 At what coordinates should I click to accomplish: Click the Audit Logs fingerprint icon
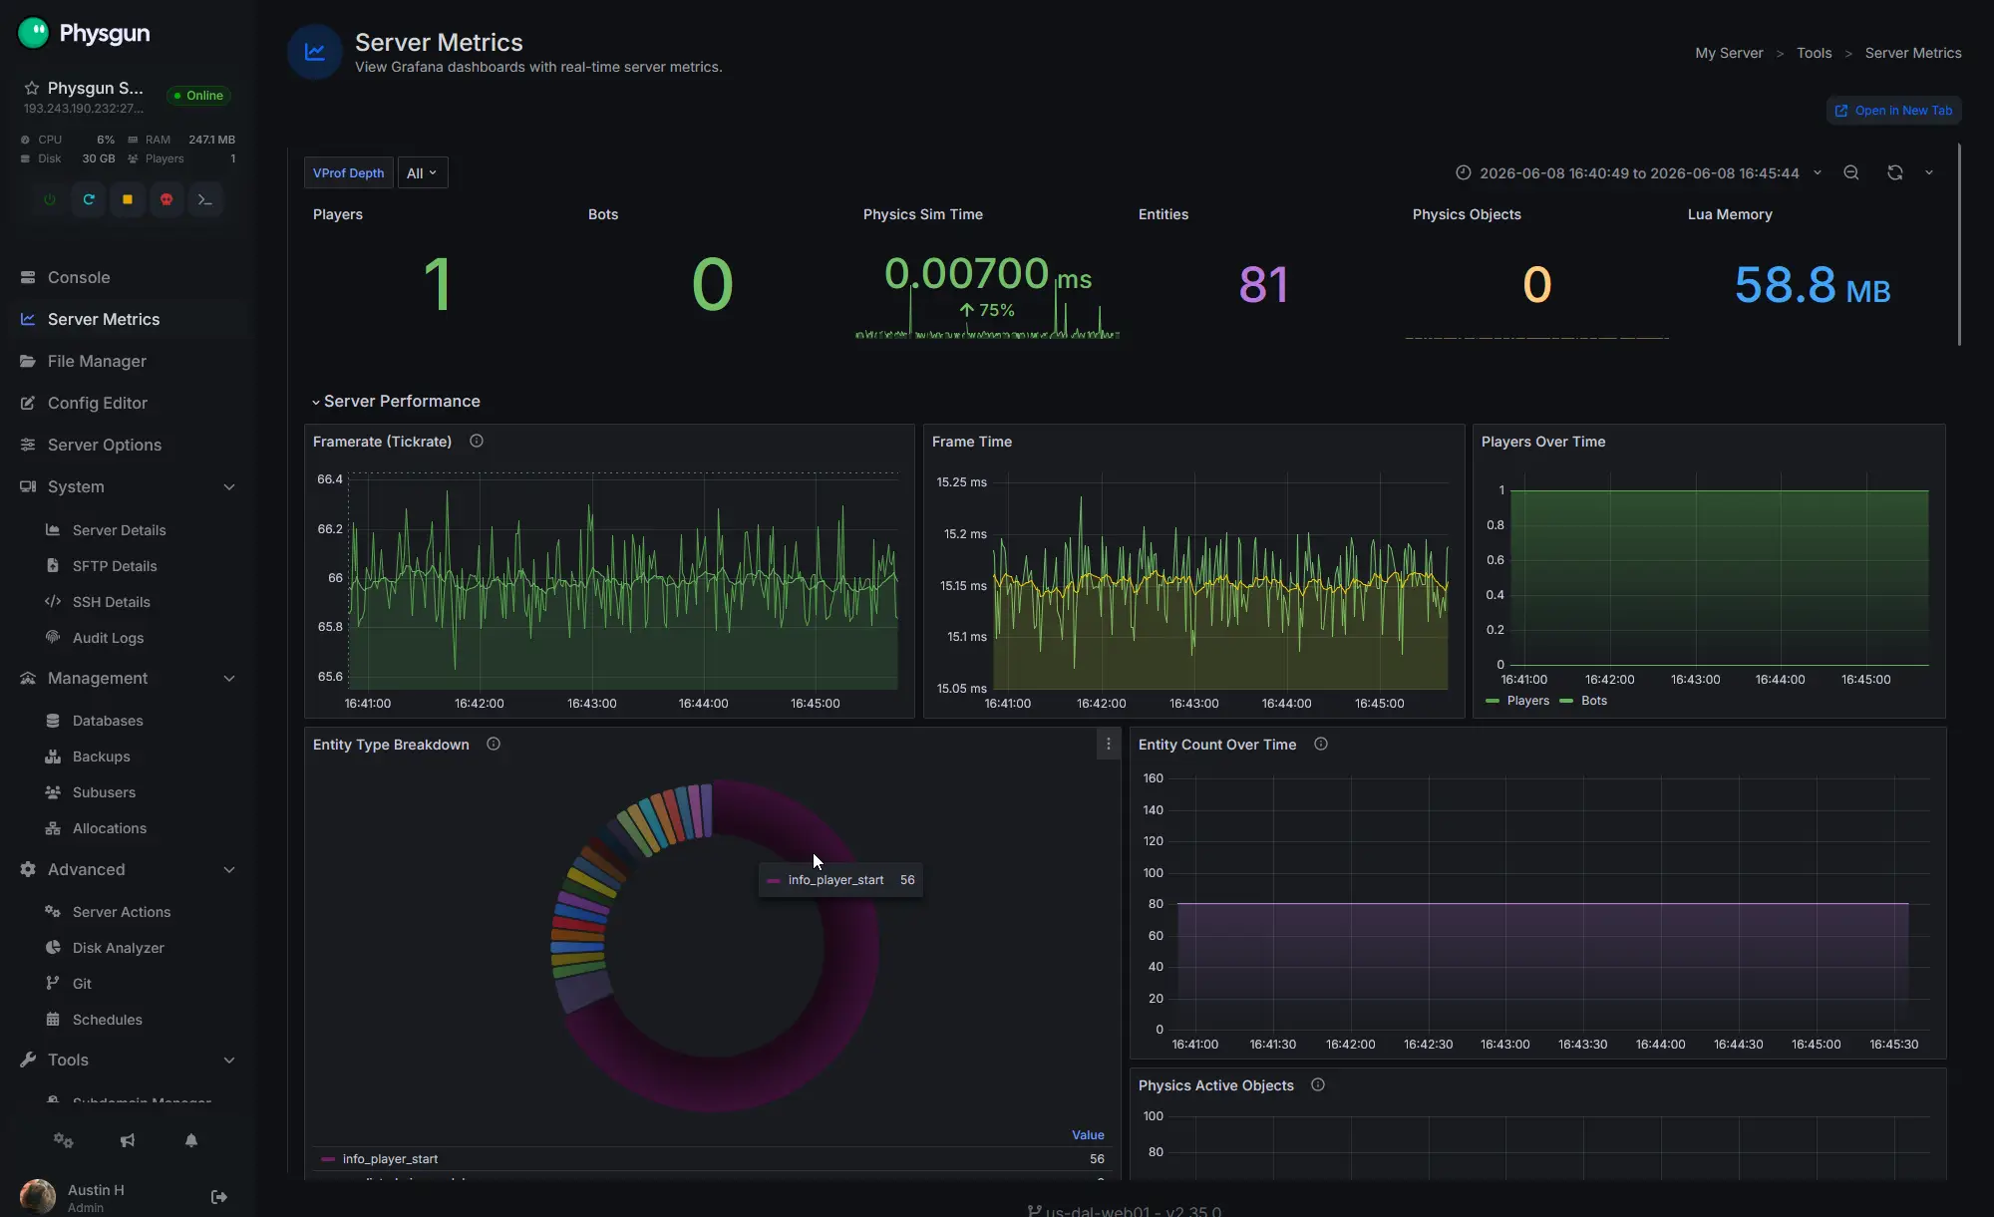[53, 637]
